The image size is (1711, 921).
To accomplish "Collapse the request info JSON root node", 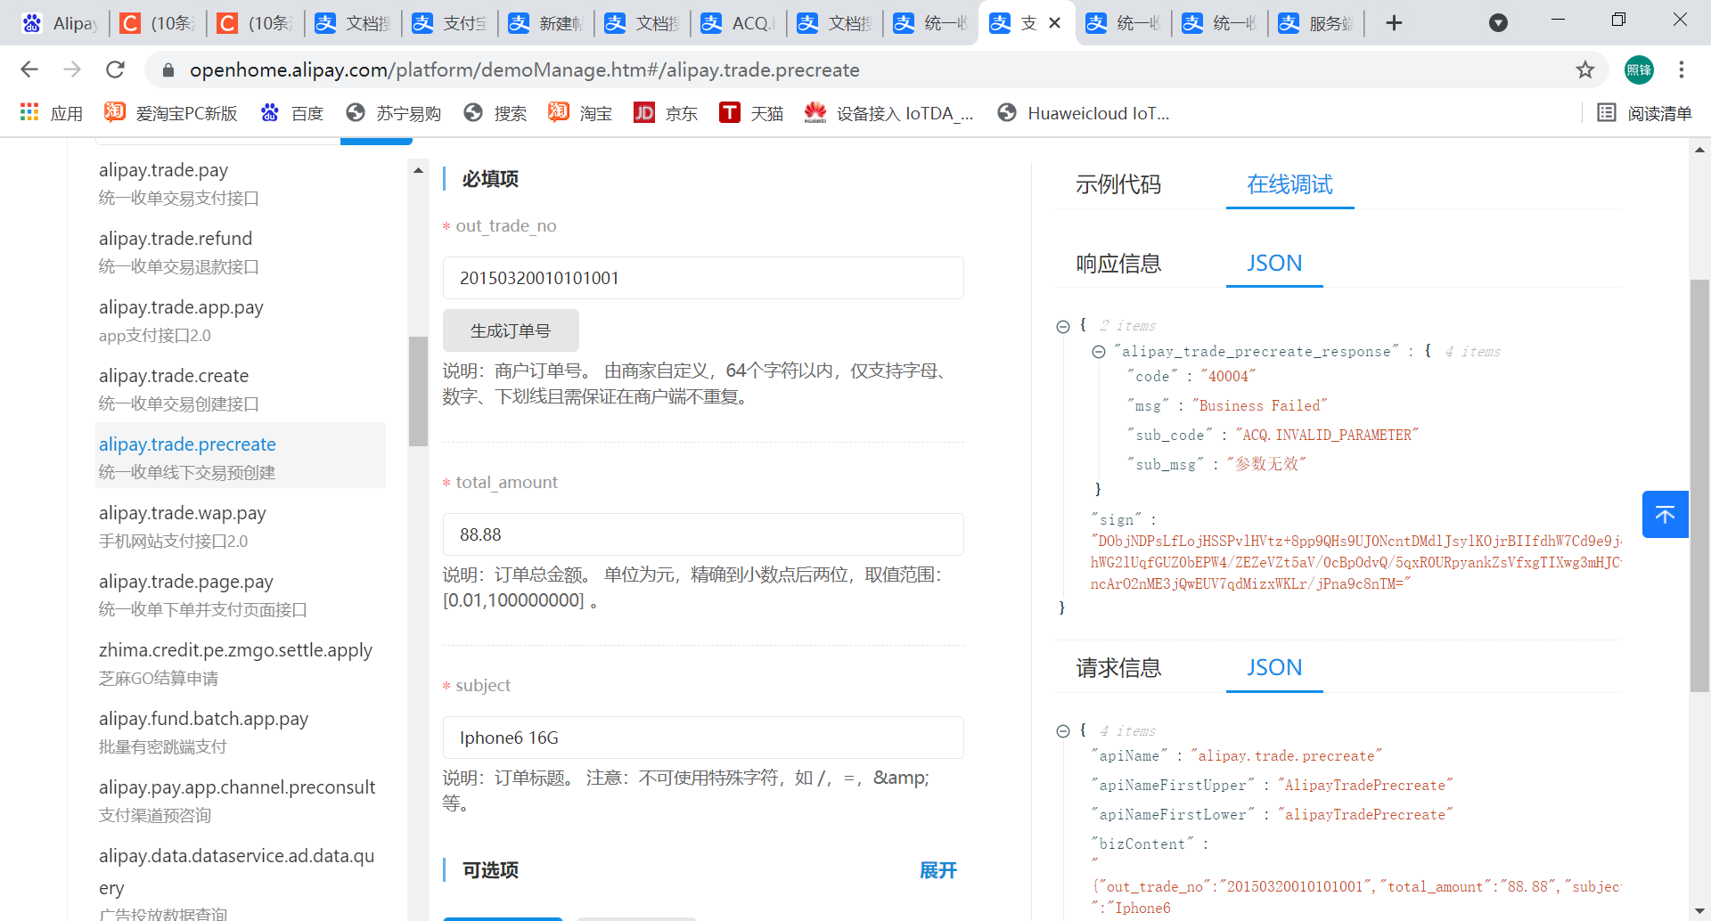I will 1062,731.
